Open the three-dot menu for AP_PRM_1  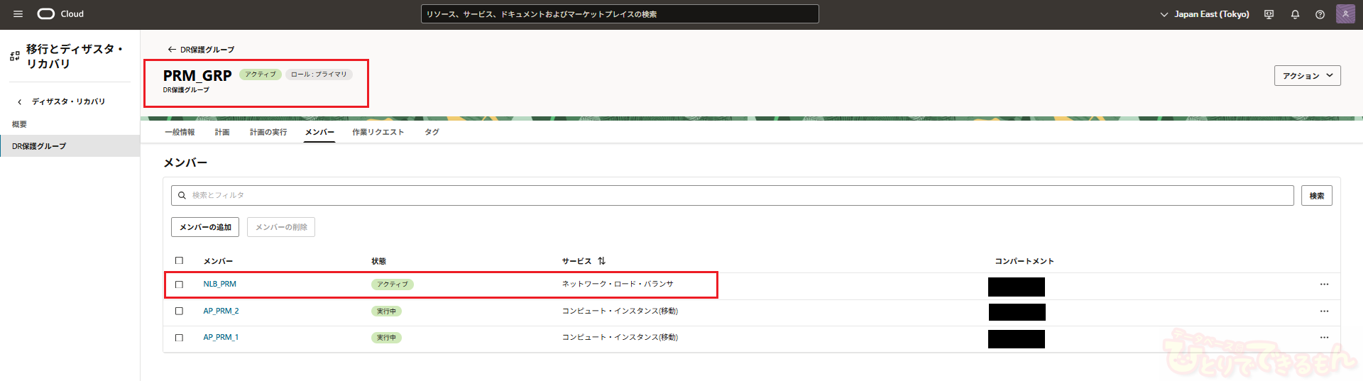1324,338
